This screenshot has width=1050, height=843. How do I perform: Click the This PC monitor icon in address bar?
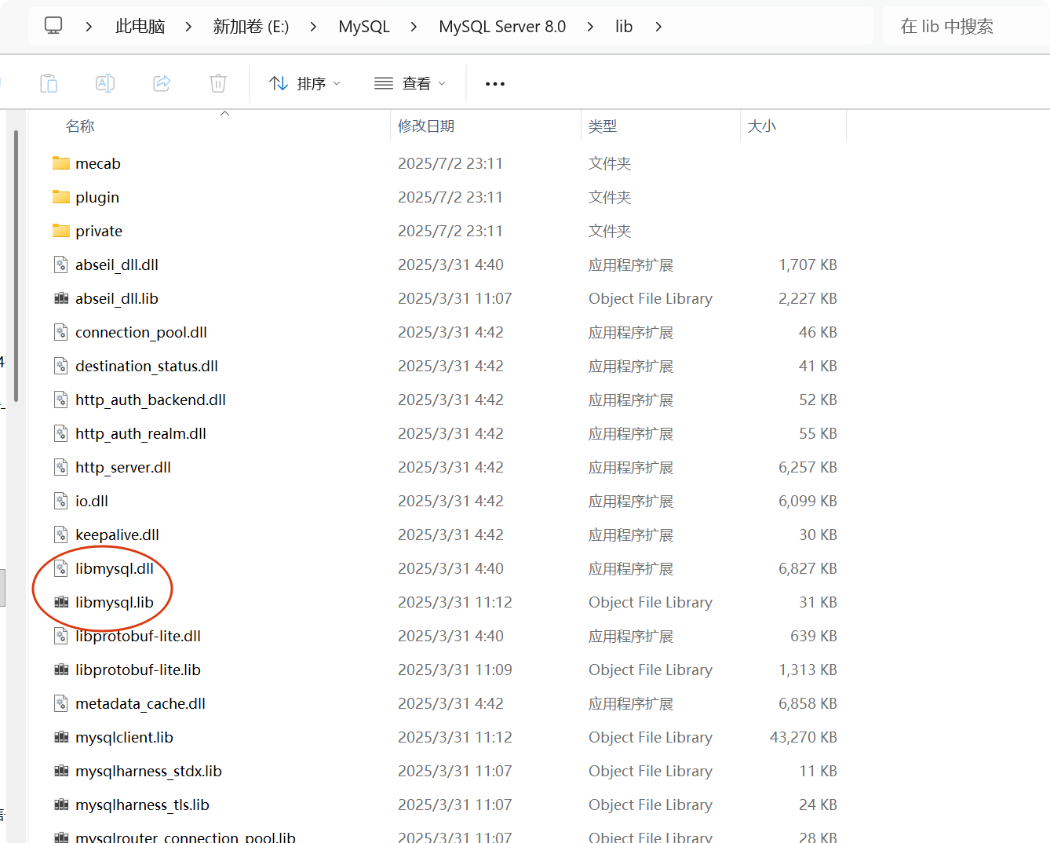(x=53, y=26)
